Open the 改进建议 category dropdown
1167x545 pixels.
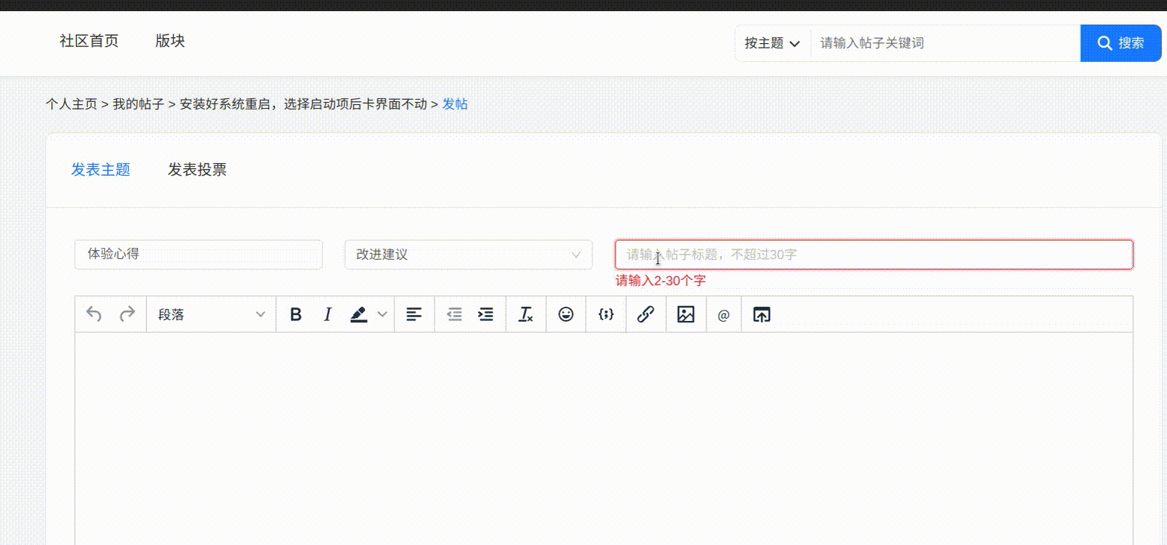[468, 255]
